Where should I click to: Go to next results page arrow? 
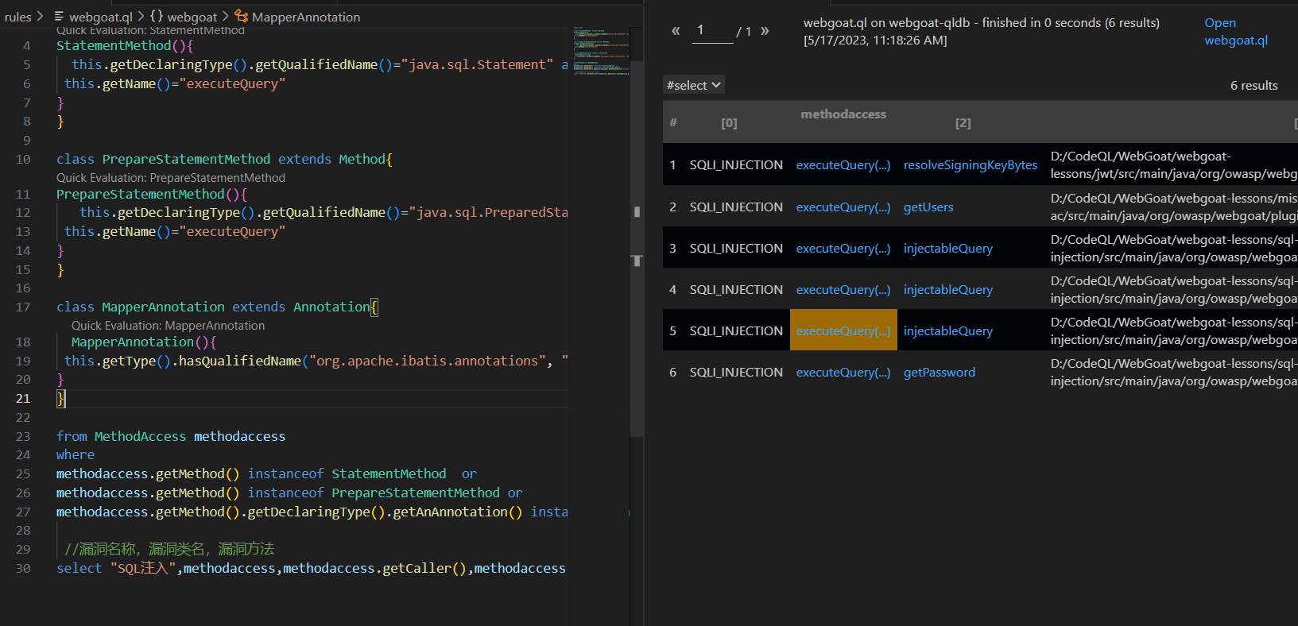pos(765,31)
